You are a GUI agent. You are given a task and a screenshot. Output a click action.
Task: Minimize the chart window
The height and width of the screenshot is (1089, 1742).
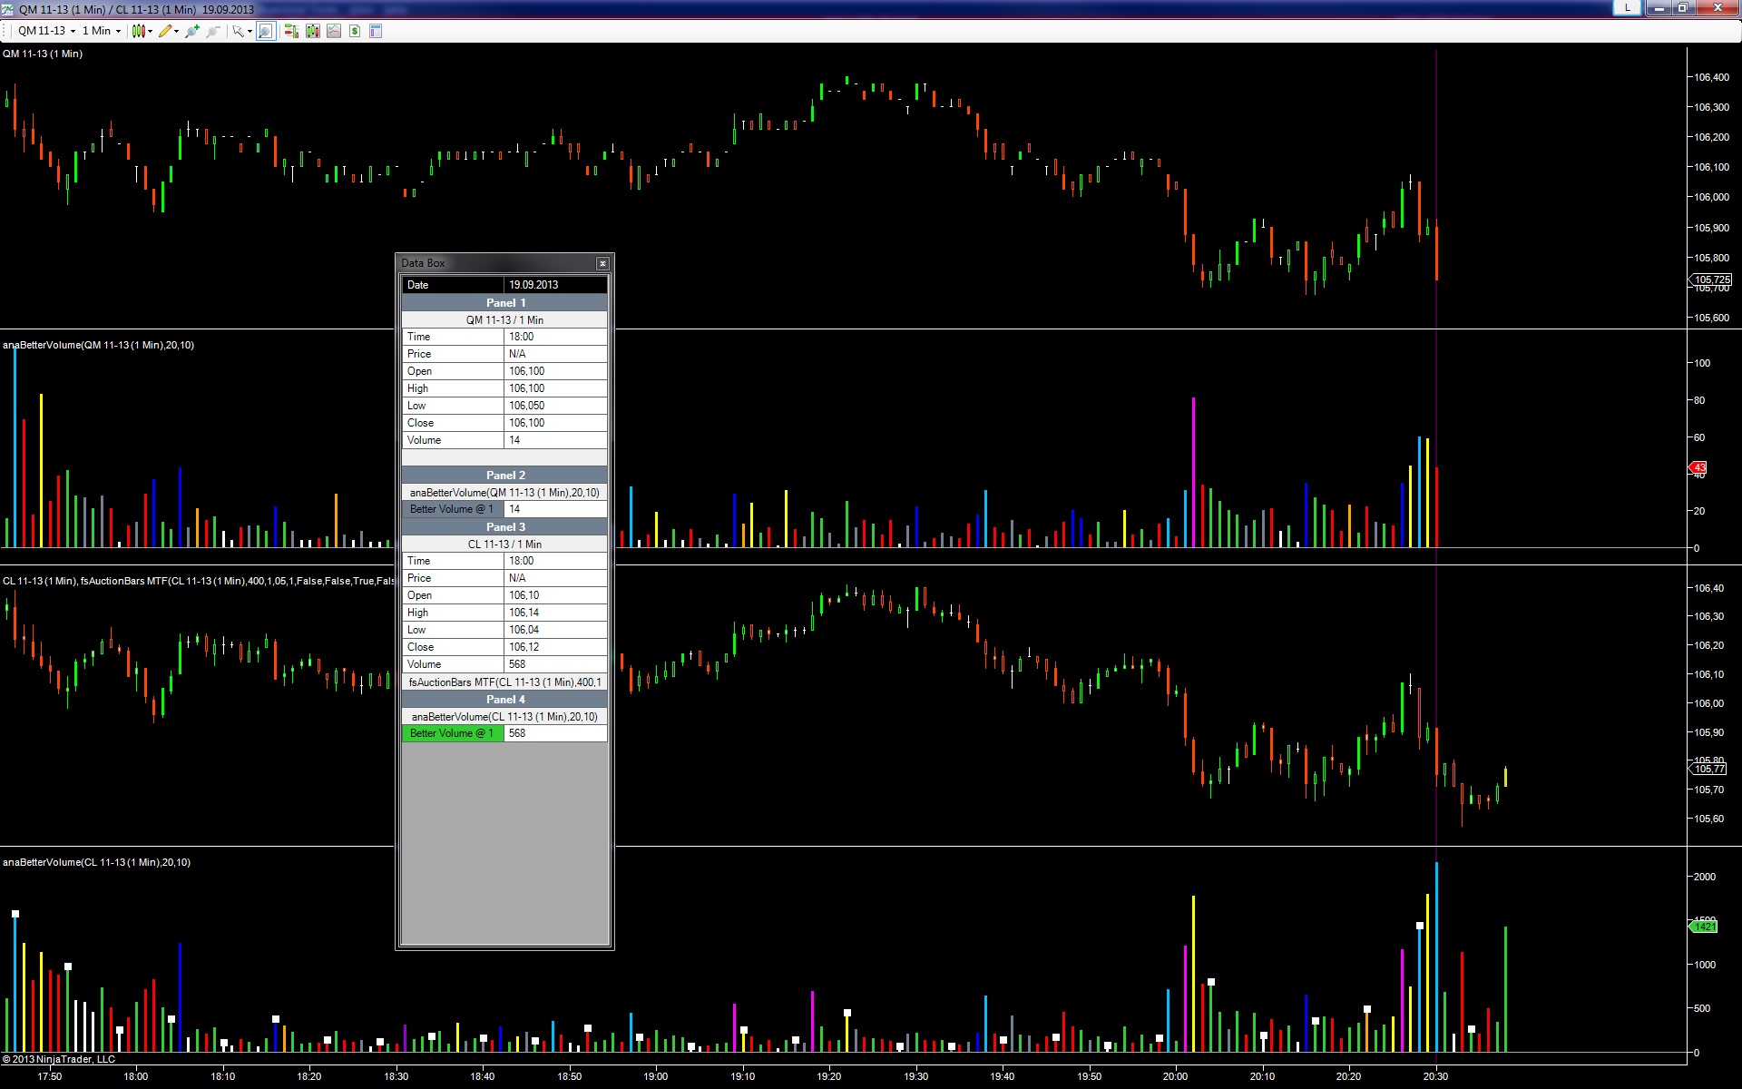pos(1659,8)
